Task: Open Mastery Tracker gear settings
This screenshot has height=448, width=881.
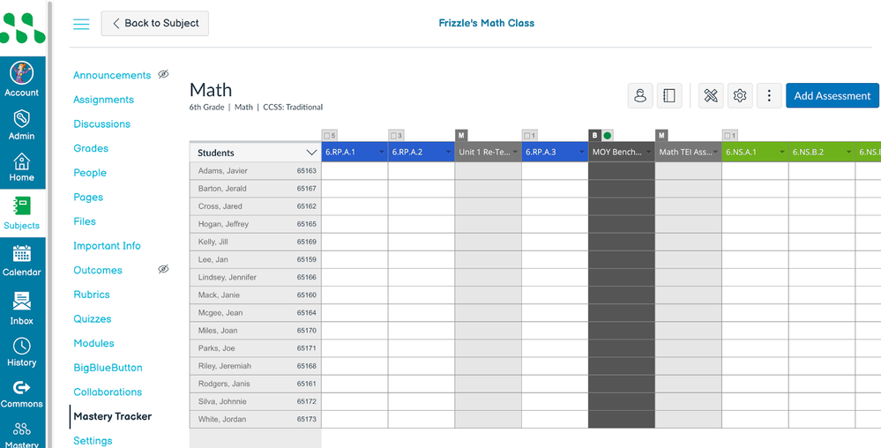Action: pyautogui.click(x=740, y=96)
